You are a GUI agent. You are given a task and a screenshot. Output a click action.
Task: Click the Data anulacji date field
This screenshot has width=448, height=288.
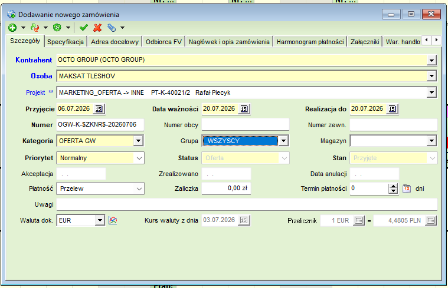[375, 174]
